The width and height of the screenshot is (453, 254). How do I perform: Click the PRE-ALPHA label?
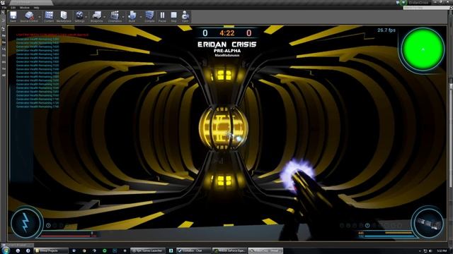point(227,51)
